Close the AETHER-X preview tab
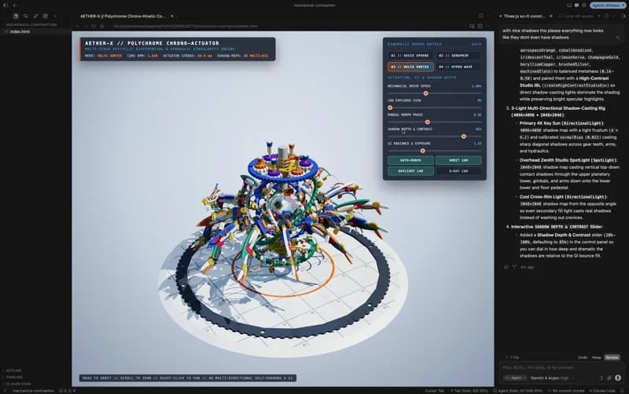The width and height of the screenshot is (629, 394). pyautogui.click(x=172, y=16)
